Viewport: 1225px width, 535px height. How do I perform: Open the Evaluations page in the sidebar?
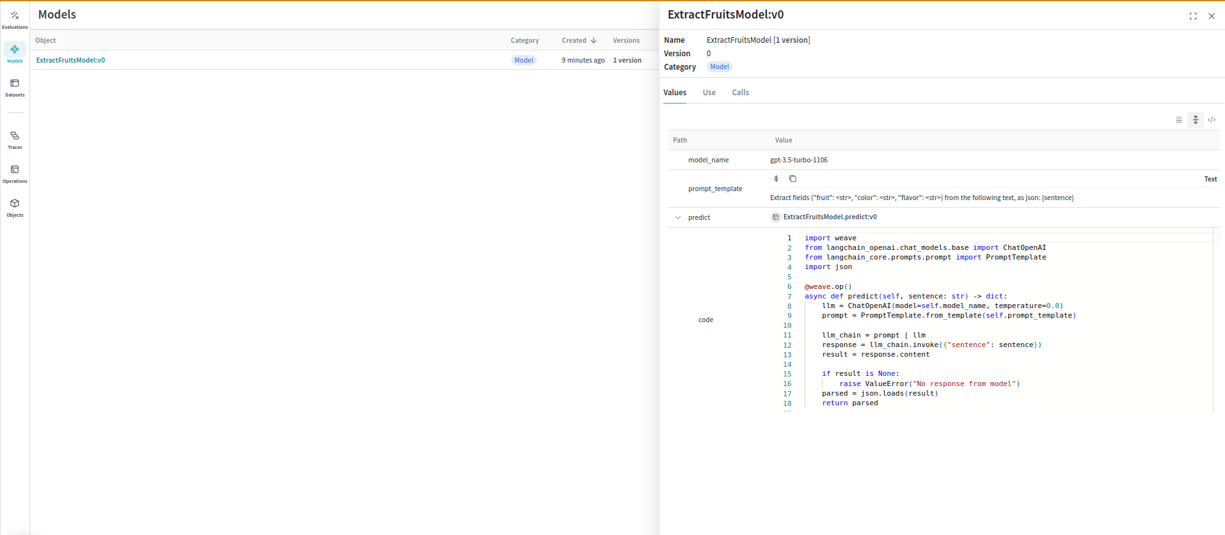point(15,20)
